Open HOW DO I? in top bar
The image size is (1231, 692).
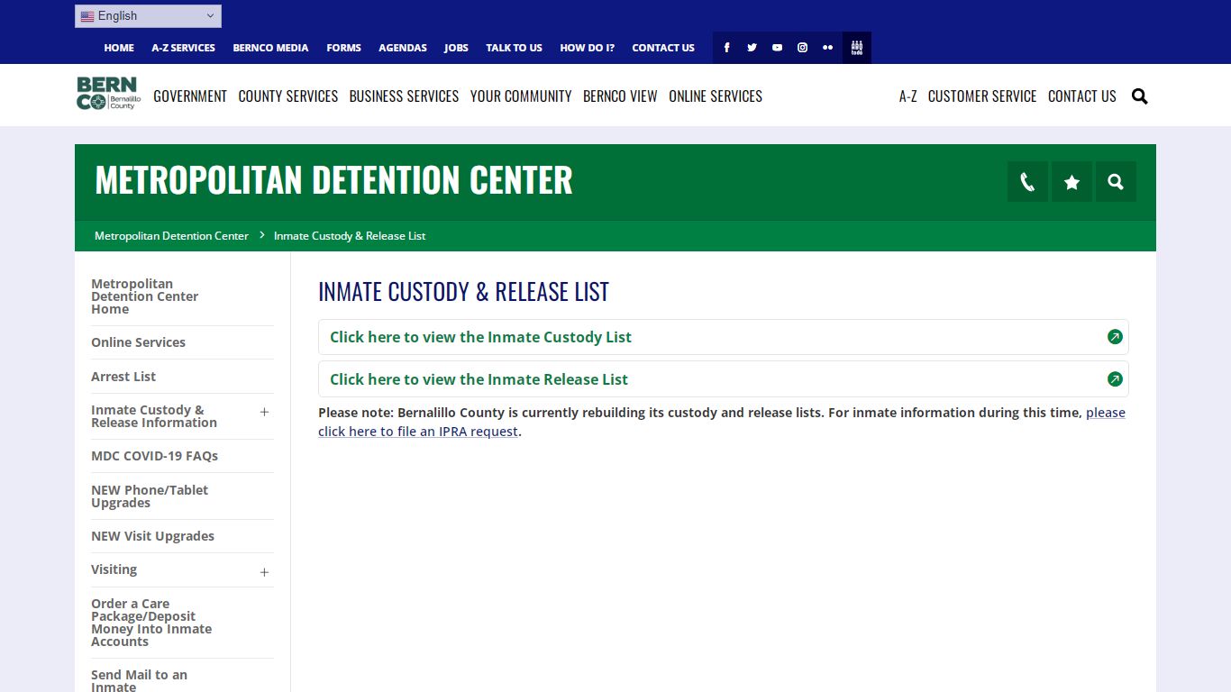point(587,48)
